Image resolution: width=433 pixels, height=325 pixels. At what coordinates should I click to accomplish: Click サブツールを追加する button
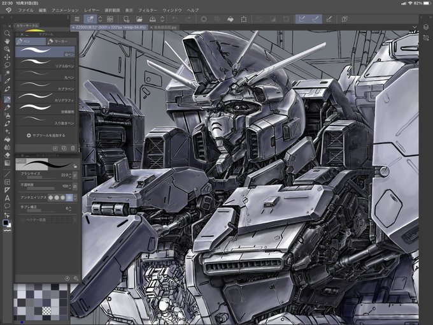[46, 135]
